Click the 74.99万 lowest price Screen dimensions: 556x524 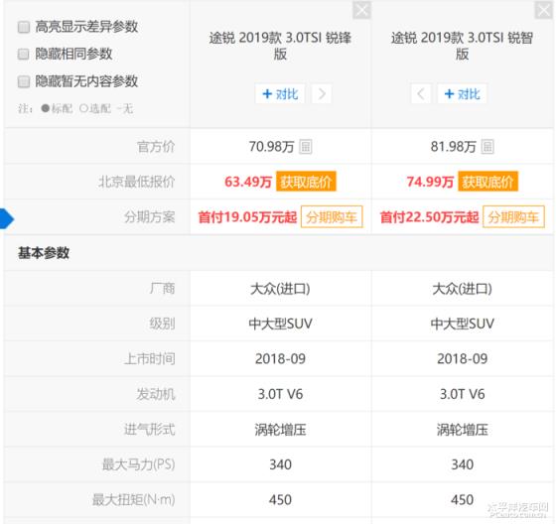coord(430,182)
